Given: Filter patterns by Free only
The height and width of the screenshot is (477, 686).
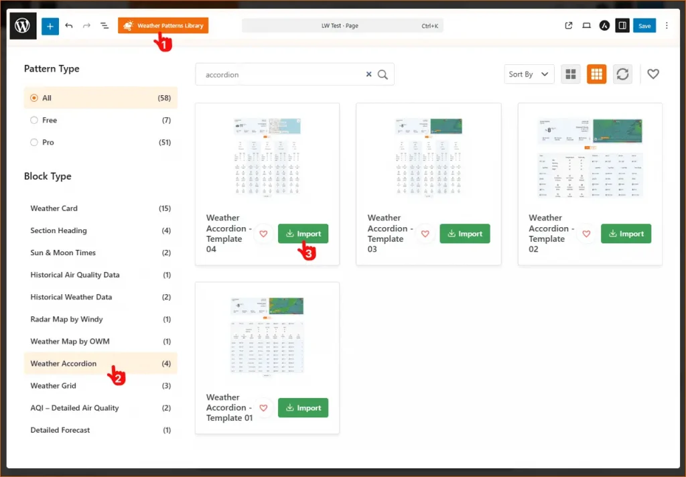Looking at the screenshot, I should point(34,120).
